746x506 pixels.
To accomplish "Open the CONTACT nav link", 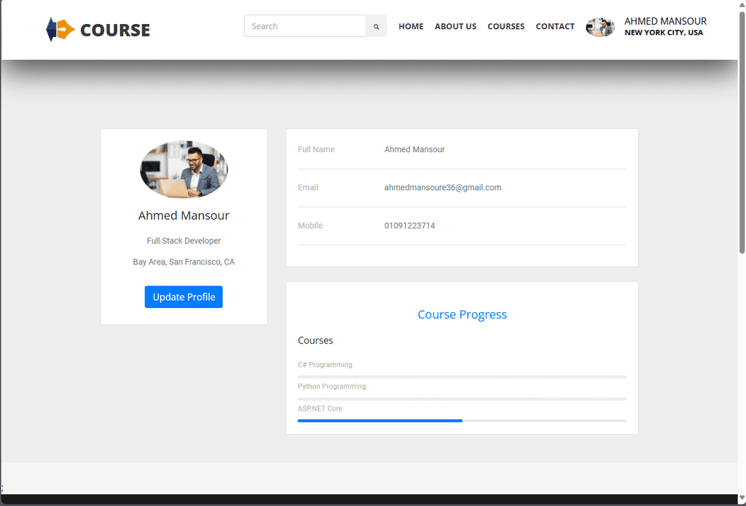I will coord(555,27).
